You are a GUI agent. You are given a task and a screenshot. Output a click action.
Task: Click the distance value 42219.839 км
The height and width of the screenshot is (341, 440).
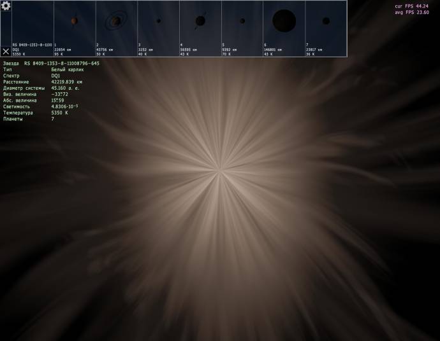67,82
